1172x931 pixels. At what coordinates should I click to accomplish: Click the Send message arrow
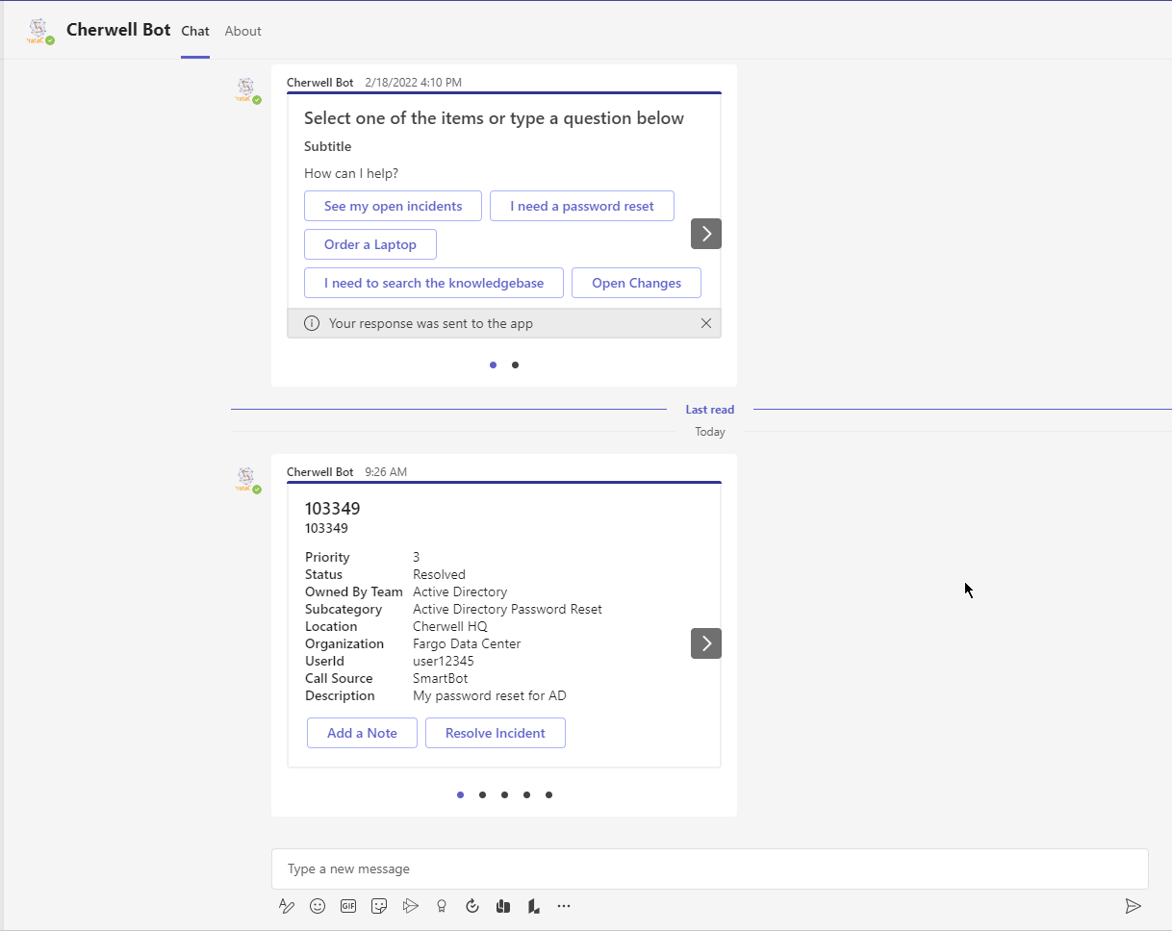coord(1133,906)
